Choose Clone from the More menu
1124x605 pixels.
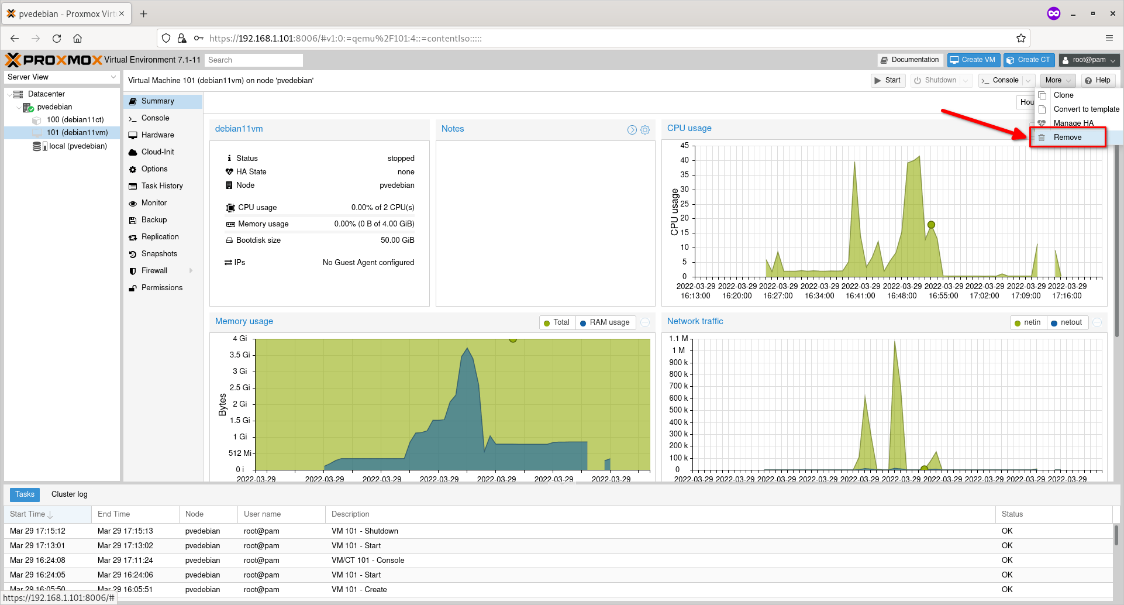coord(1078,95)
